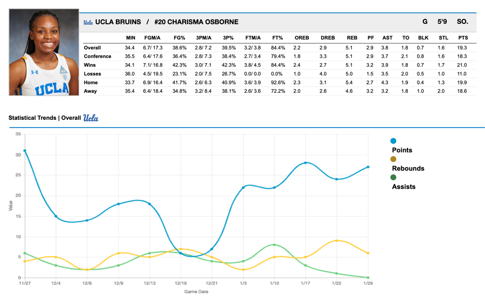Click the Rebounds data point on 1/22
This screenshot has width=485, height=297.
(337, 241)
